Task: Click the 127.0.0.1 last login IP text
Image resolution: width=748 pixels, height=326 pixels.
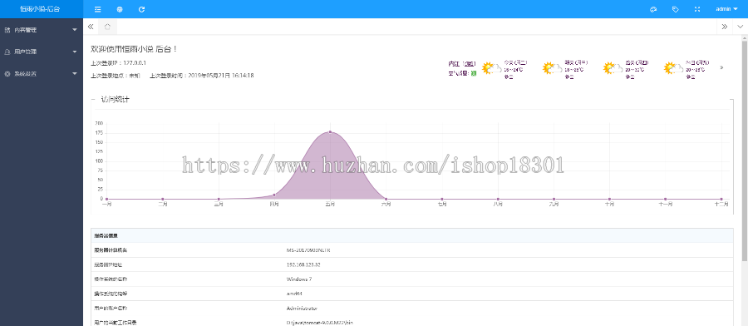Action: pos(135,62)
